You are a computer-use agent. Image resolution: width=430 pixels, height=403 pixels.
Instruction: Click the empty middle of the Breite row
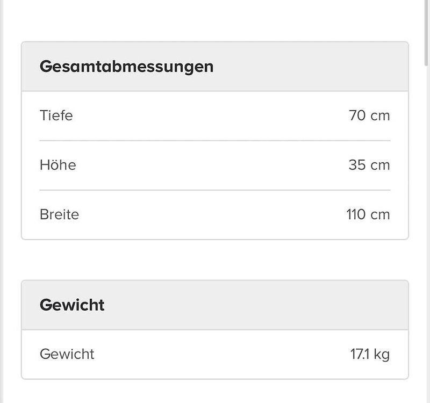click(212, 214)
